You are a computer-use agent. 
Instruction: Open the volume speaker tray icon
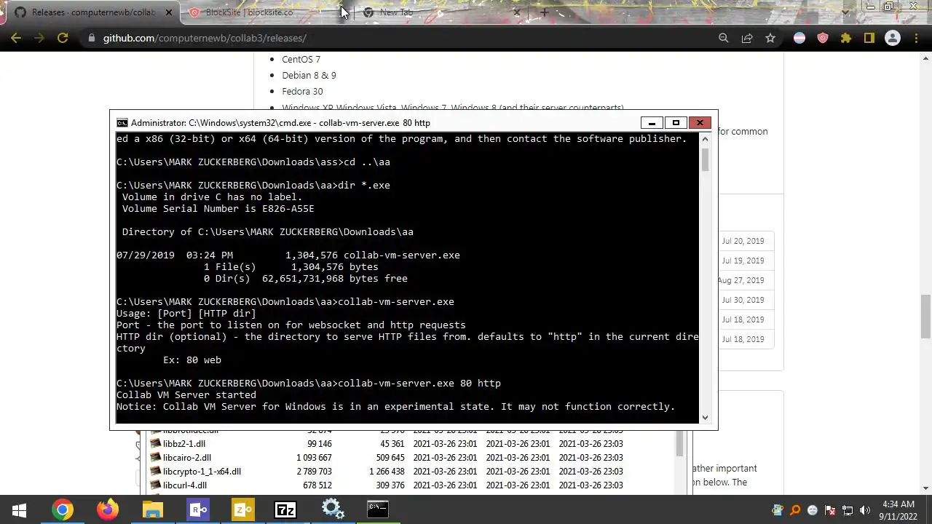(865, 510)
